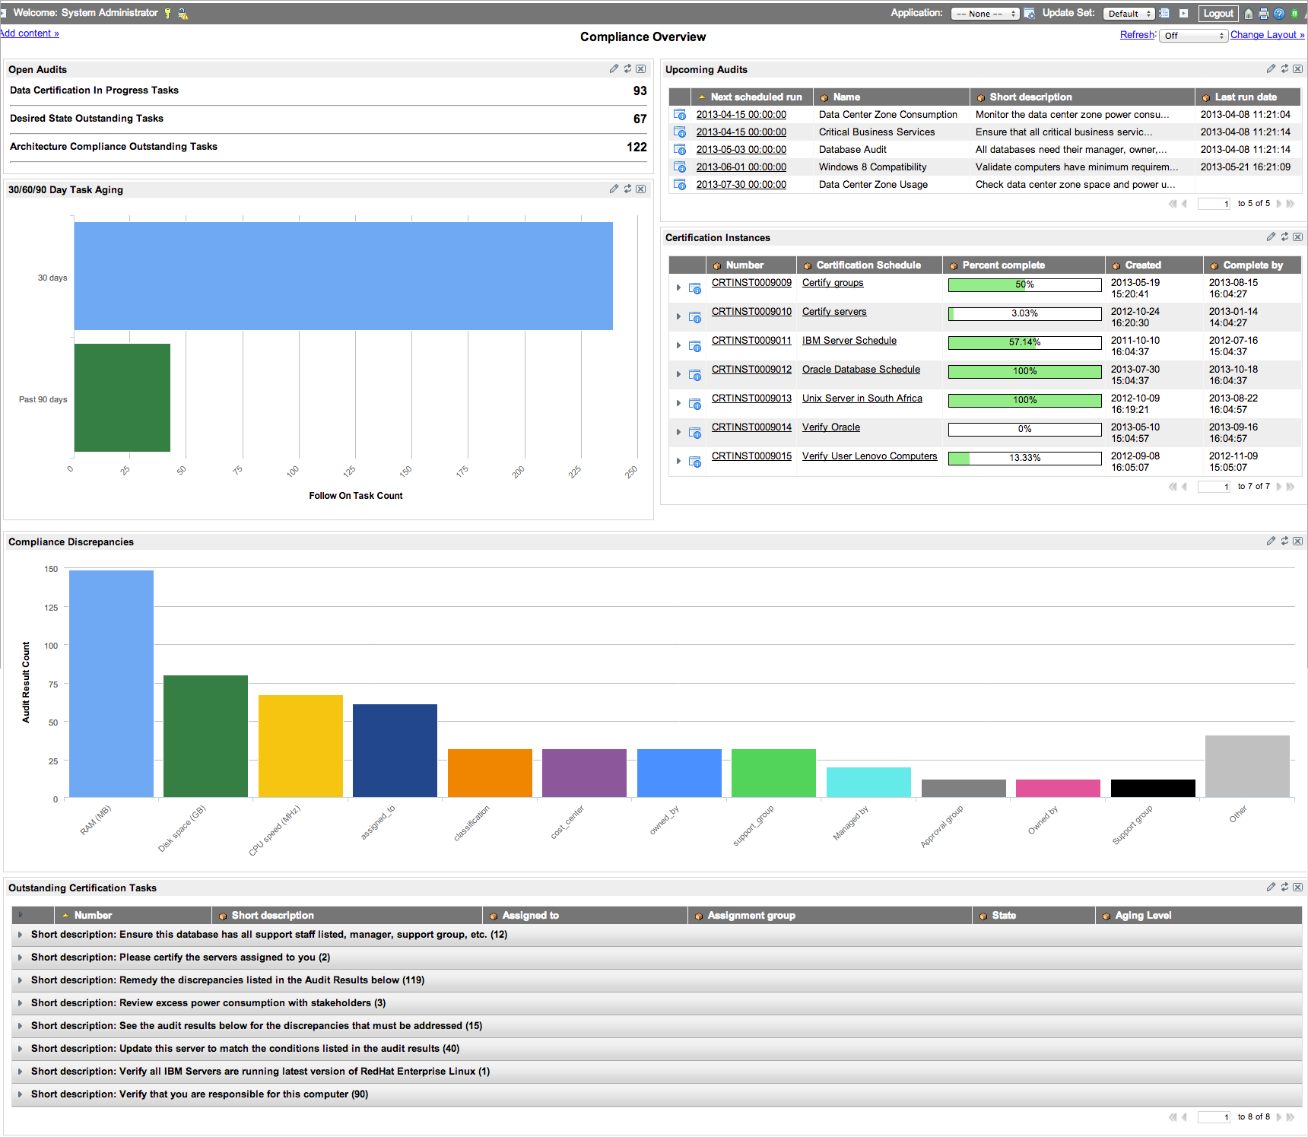This screenshot has width=1308, height=1137.
Task: Edit the Open Audits widget with pencil
Action: point(614,68)
